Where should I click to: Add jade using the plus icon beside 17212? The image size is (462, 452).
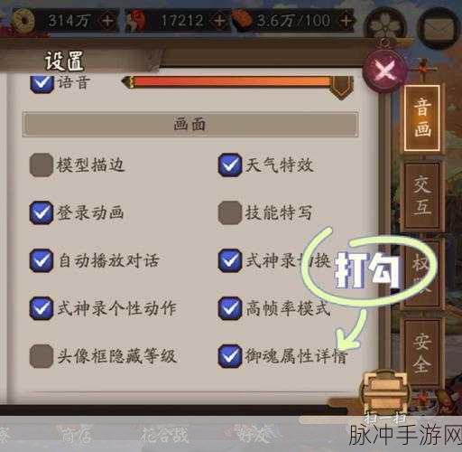219,21
